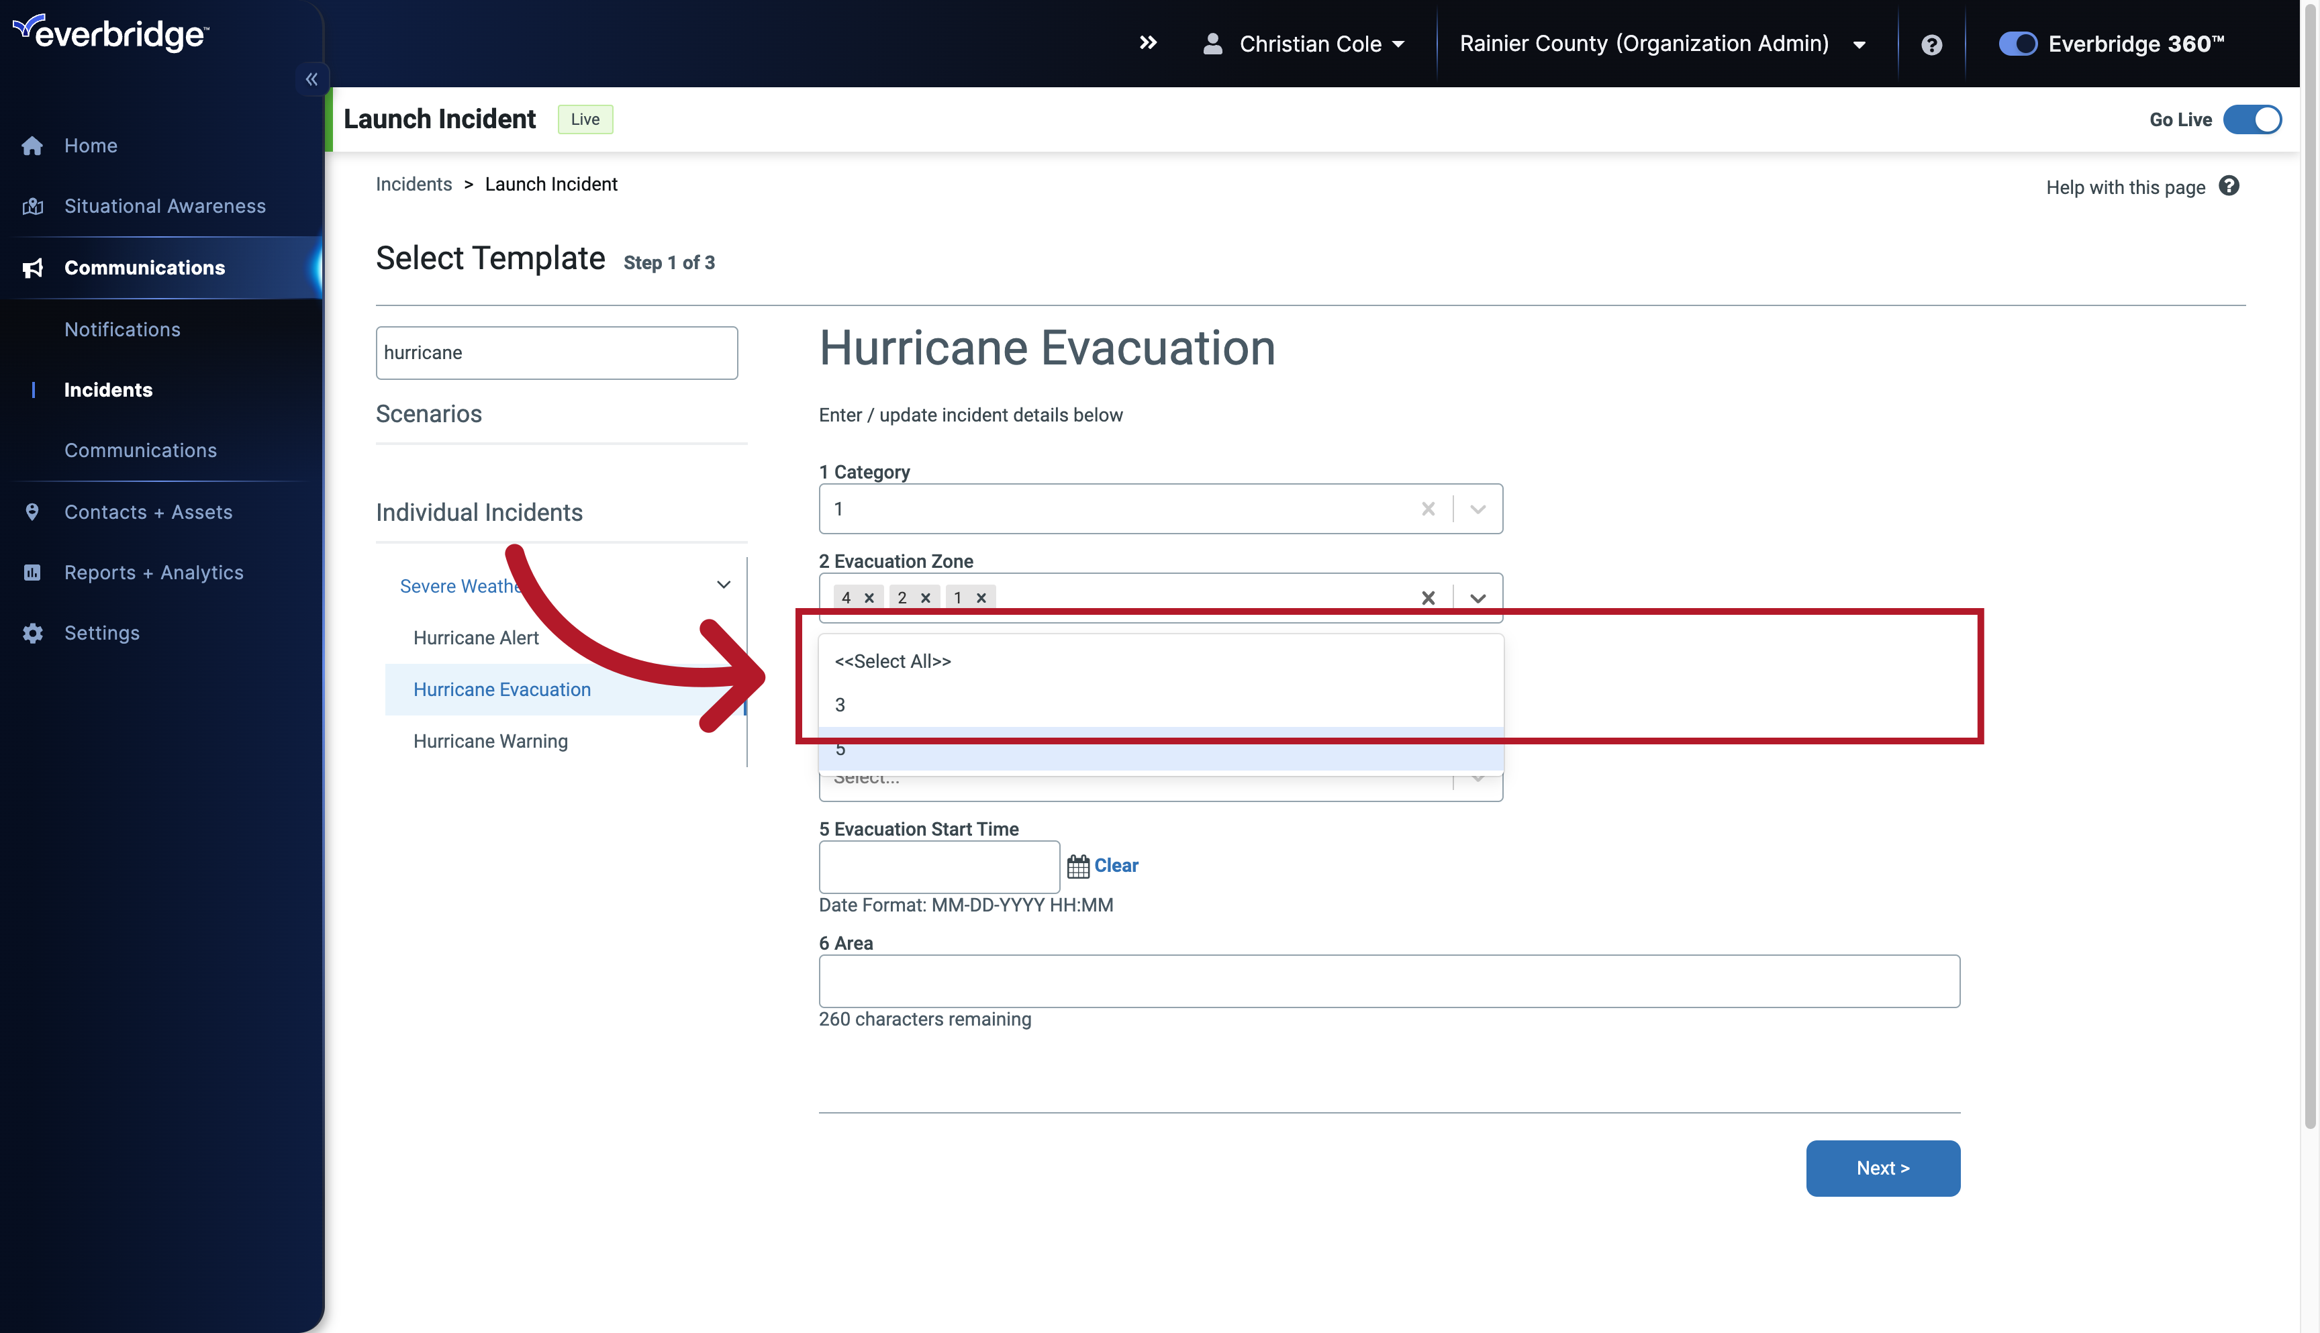Viewport: 2320px width, 1333px height.
Task: Open the Contacts + Assets location icon
Action: (x=32, y=511)
